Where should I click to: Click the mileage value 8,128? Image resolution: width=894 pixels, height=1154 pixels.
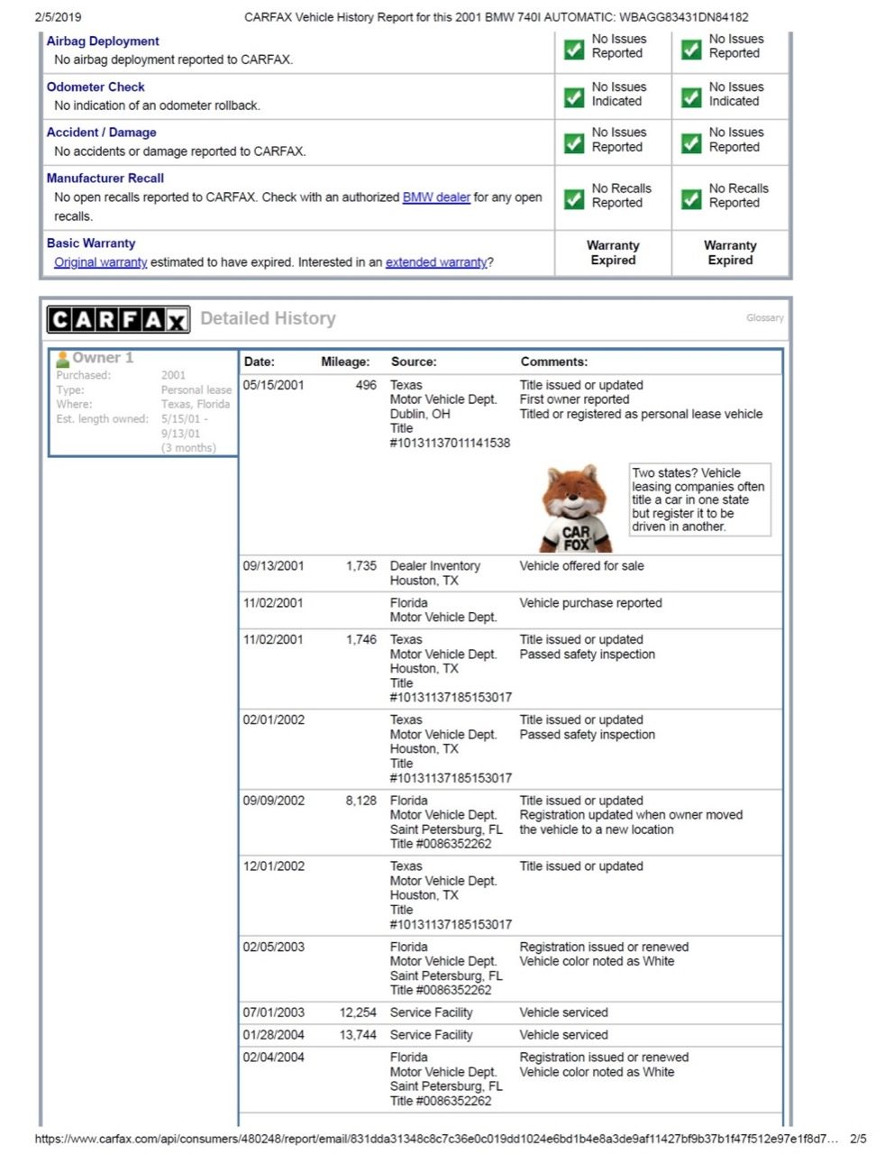pos(361,801)
